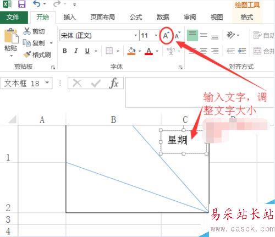Click the text box containing 星期
The height and width of the screenshot is (237, 275).
tap(183, 142)
